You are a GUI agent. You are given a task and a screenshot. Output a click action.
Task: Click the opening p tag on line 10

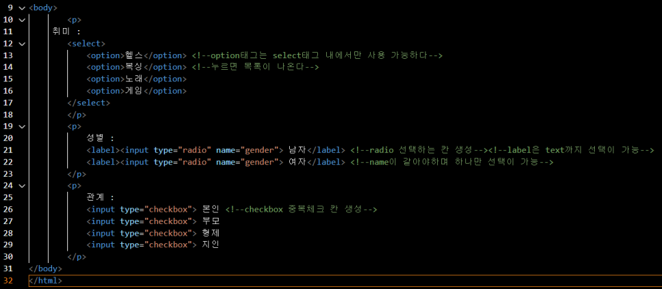click(x=74, y=19)
